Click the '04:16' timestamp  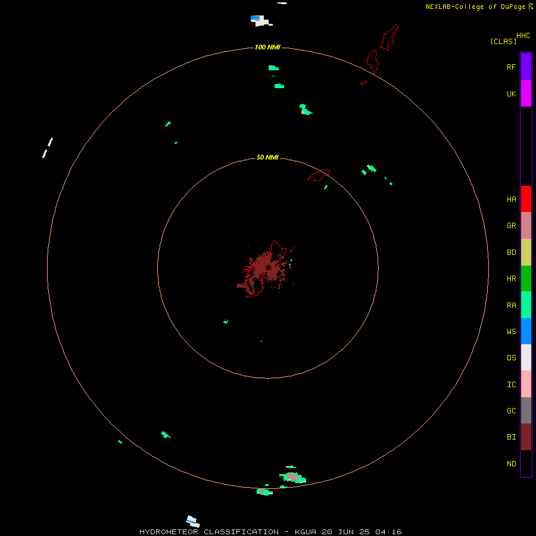point(388,532)
